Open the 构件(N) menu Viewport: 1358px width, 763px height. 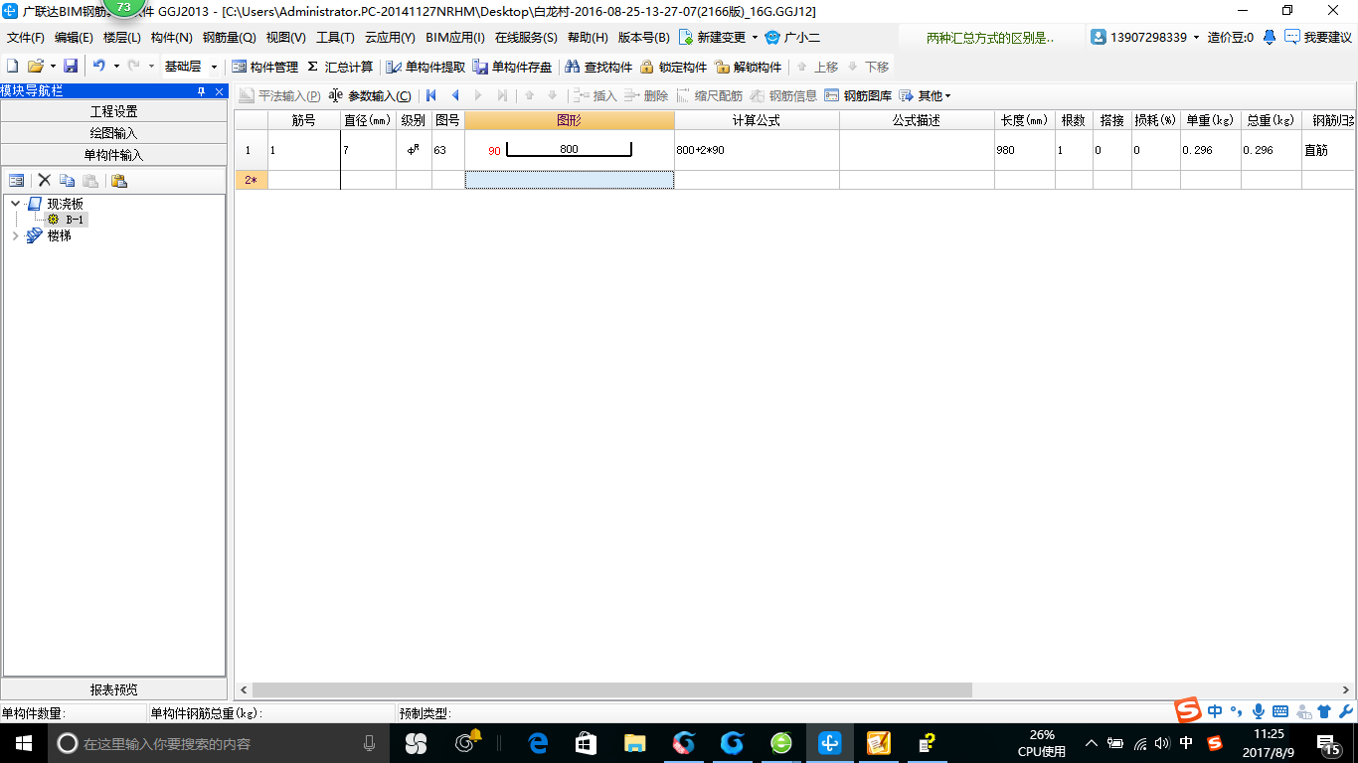click(x=171, y=37)
